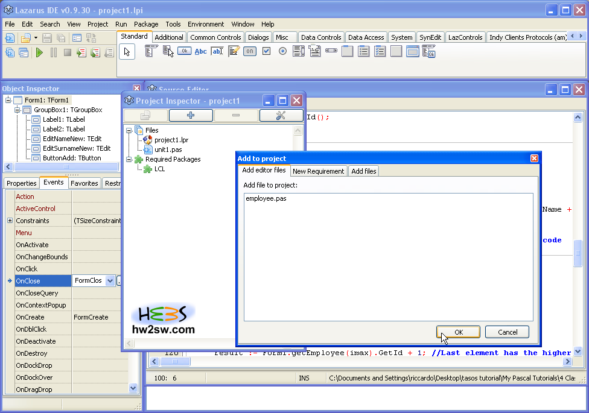The height and width of the screenshot is (413, 589).
Task: Click the New Form toolbar icon
Action: coord(77,38)
